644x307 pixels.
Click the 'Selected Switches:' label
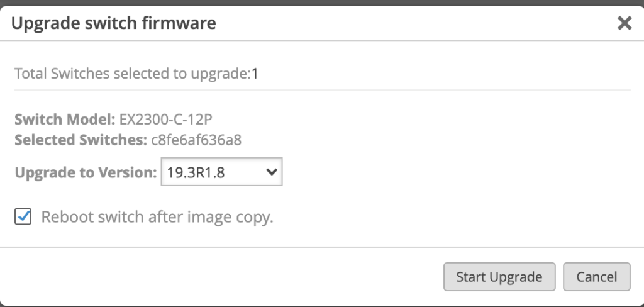tap(80, 139)
